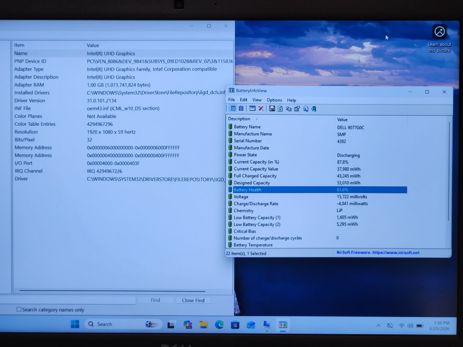Image resolution: width=463 pixels, height=347 pixels.
Task: Select the 'Adapter Description' row
Action: [x=123, y=77]
